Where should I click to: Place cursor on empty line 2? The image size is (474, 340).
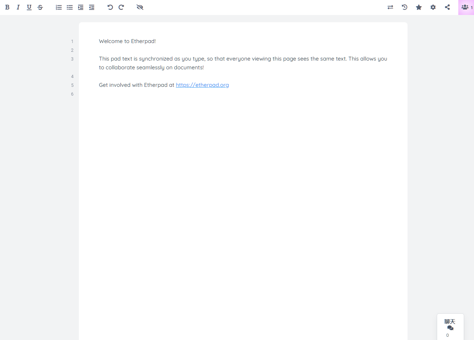pyautogui.click(x=243, y=50)
